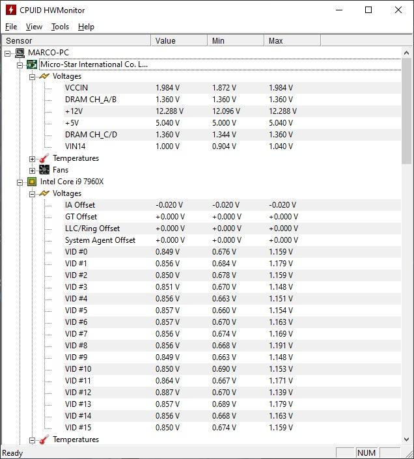Expand the motherboard Temperatures group
Viewport: 414px width, 459px height.
pyautogui.click(x=32, y=159)
